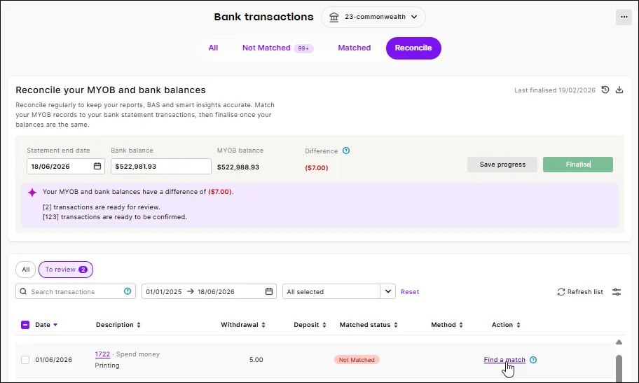Click the Finalise button
The height and width of the screenshot is (383, 639).
click(577, 165)
